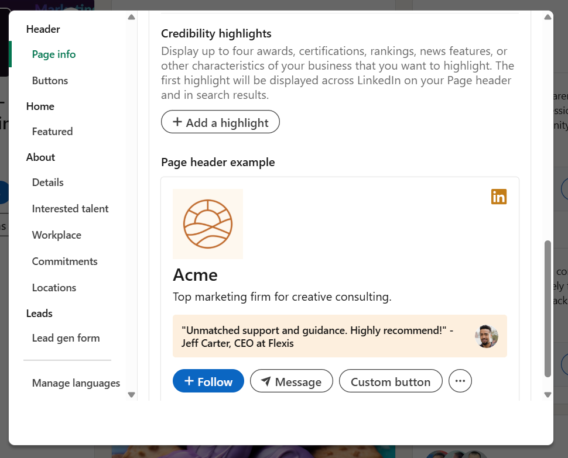Click the Acme sunrise logo image

[x=208, y=224]
